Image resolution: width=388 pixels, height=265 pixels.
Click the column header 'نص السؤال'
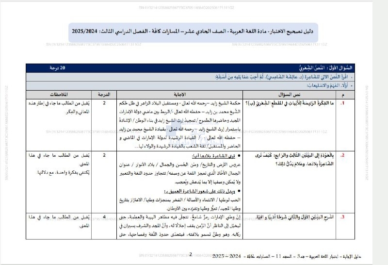pyautogui.click(x=289, y=95)
